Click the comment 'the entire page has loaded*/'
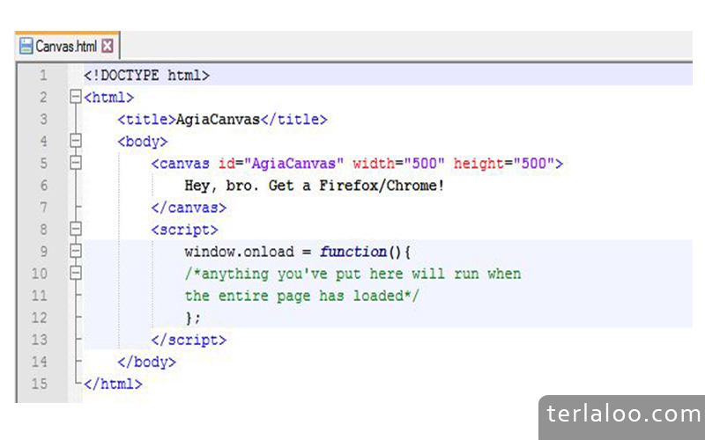This screenshot has height=440, width=705. click(301, 296)
